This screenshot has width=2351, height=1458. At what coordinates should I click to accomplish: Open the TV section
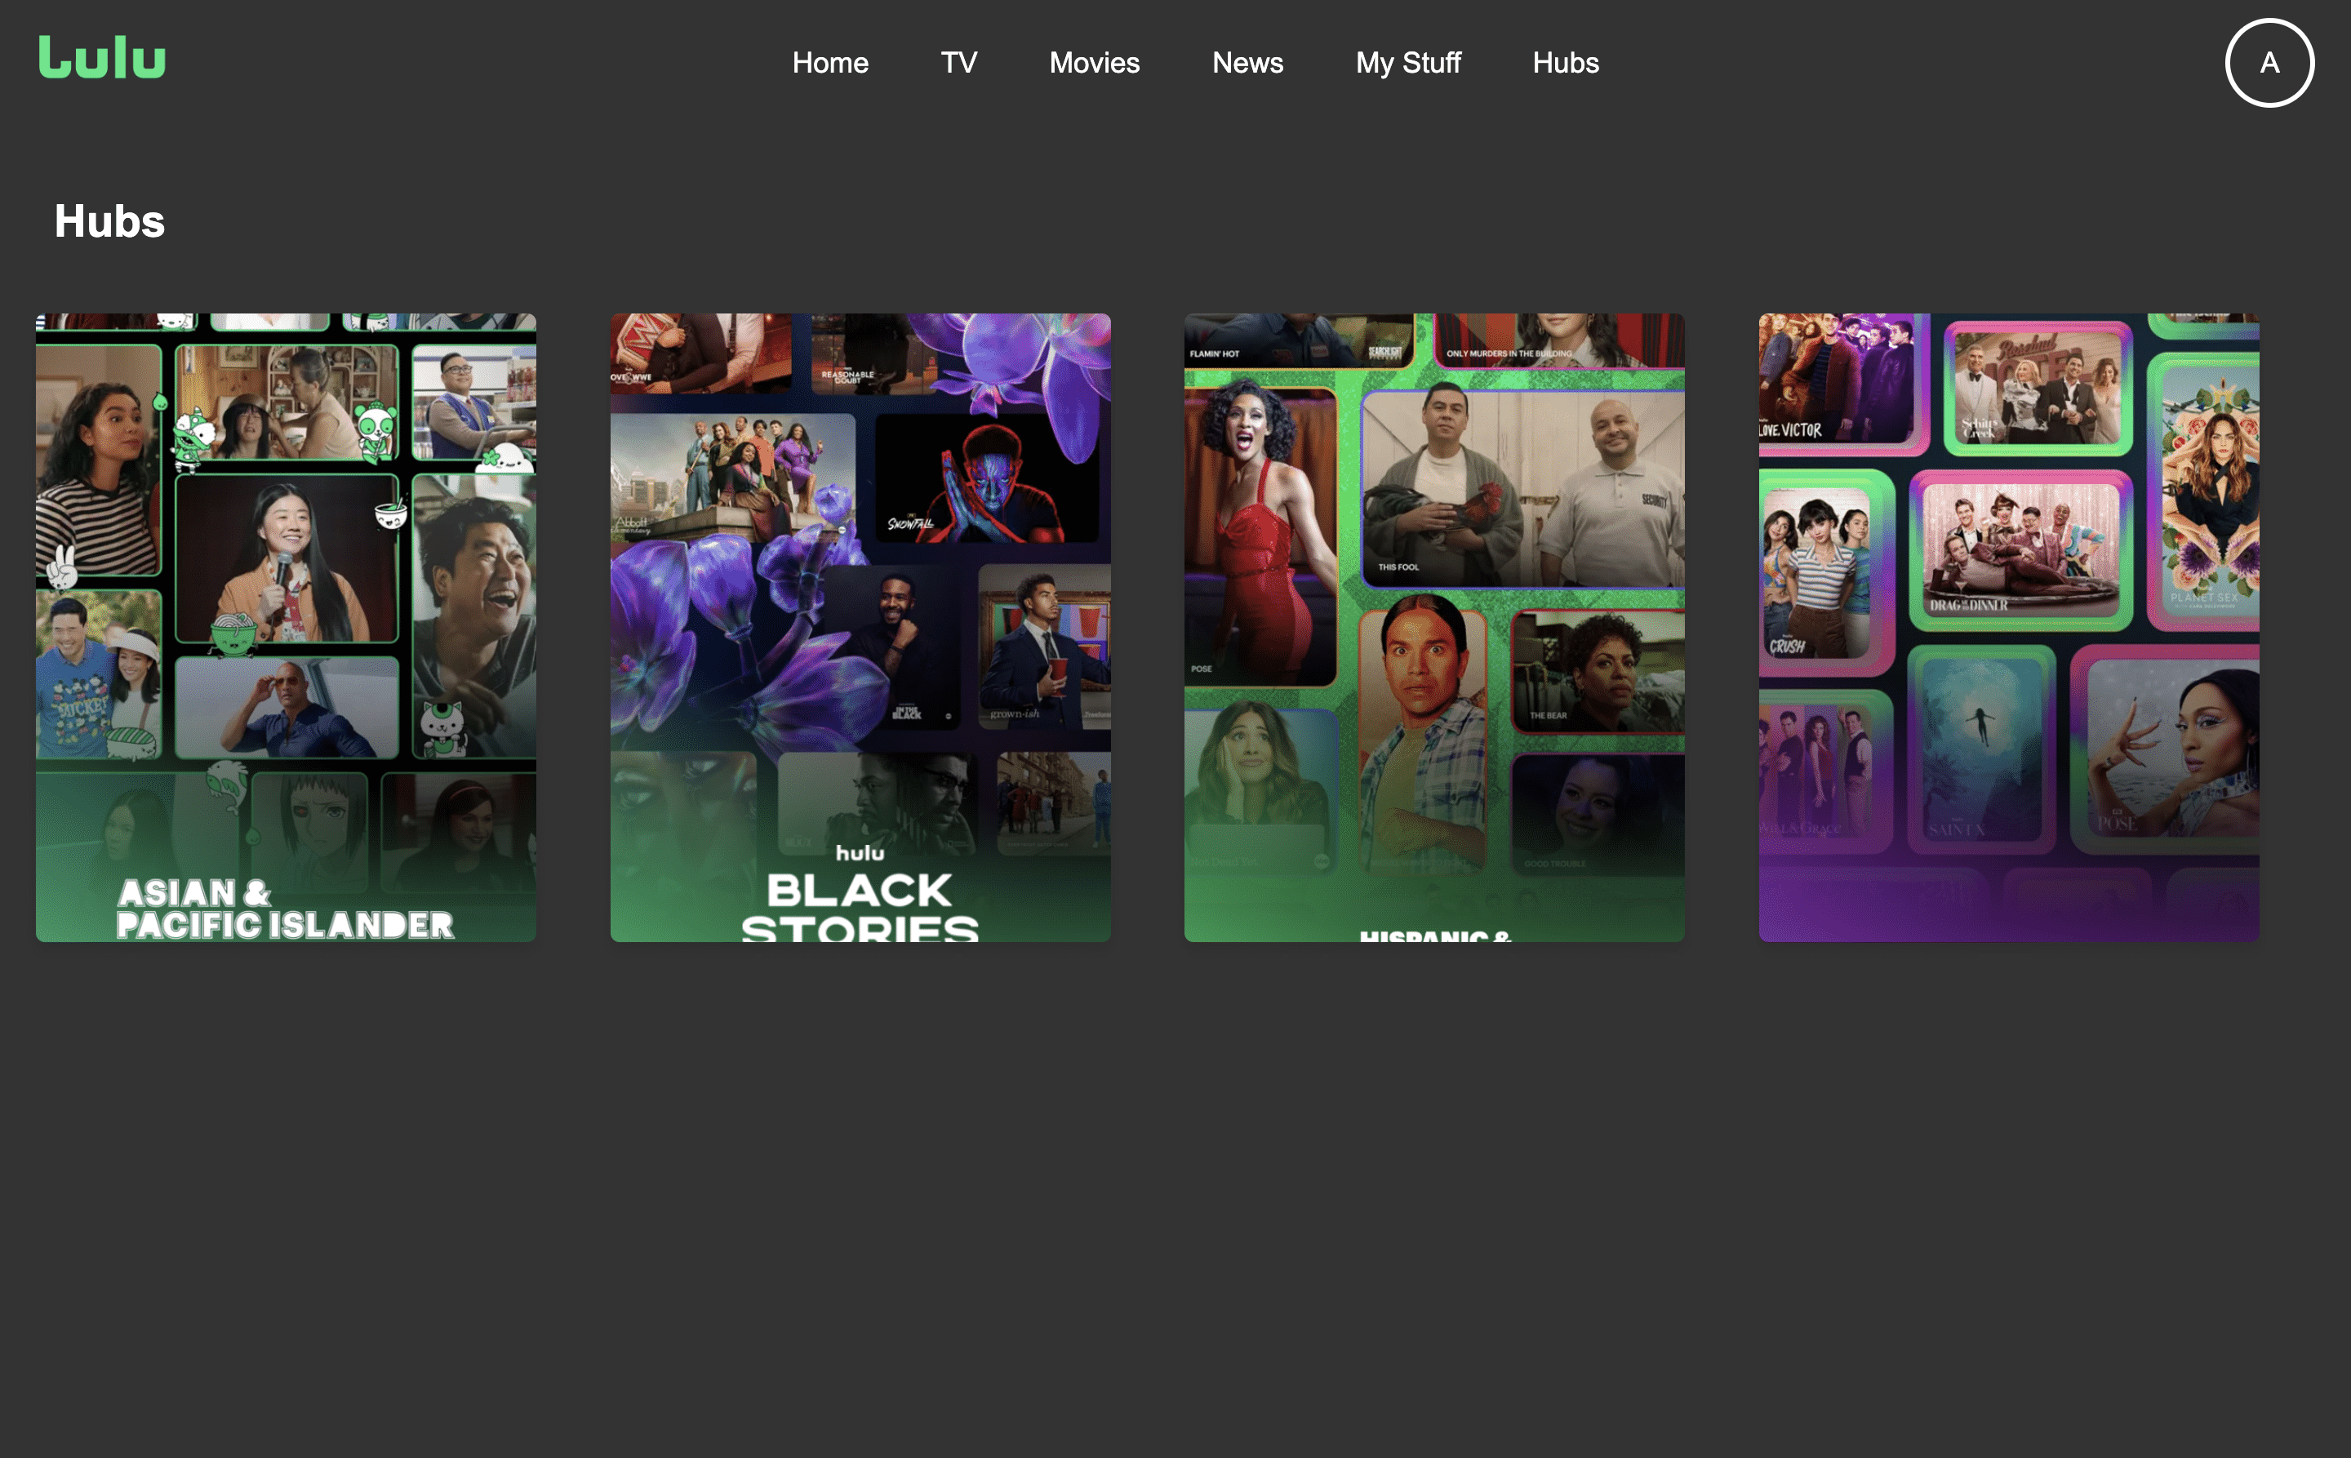coord(958,63)
